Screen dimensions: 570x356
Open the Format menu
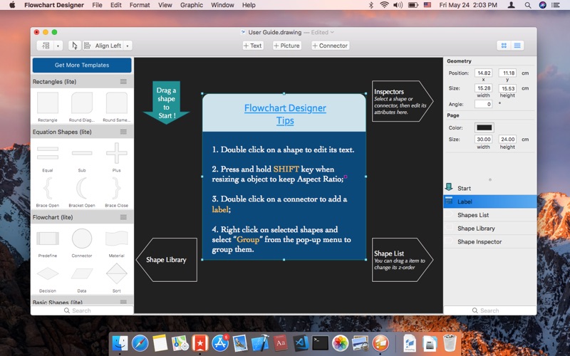point(140,5)
